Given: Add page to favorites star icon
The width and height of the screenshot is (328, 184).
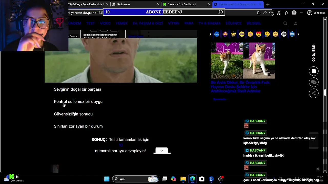Looking at the screenshot, I should (271, 13).
